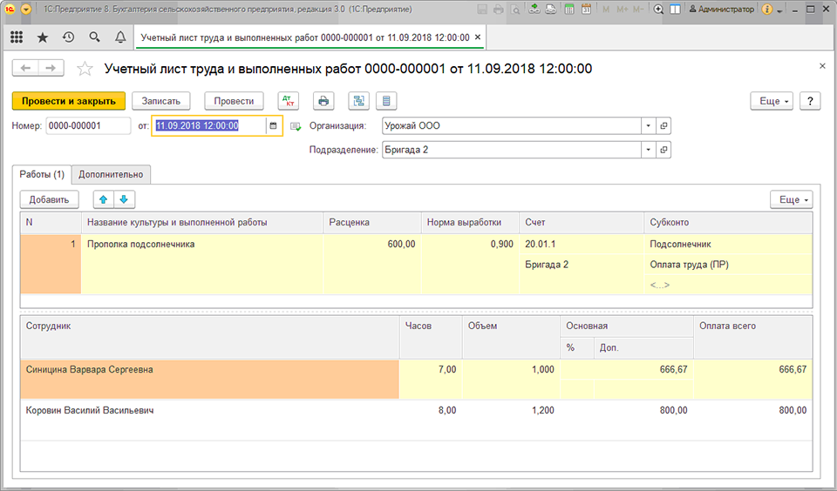Viewport: 837px width, 491px height.
Task: Add document to favorites with star outline
Action: point(85,69)
